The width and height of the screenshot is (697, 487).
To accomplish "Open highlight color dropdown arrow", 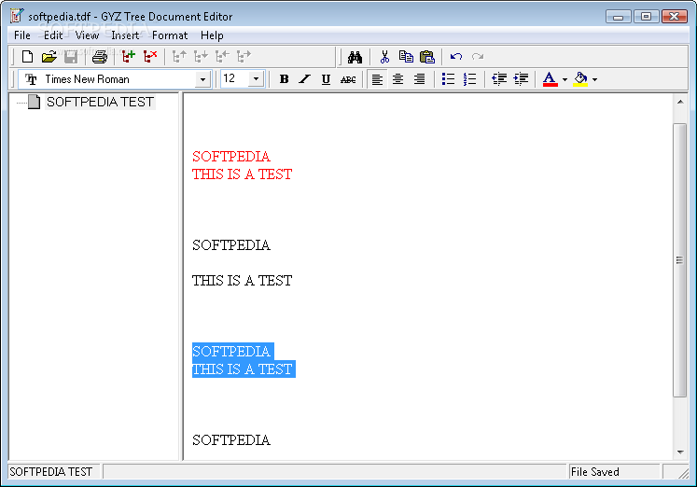I will (x=594, y=79).
